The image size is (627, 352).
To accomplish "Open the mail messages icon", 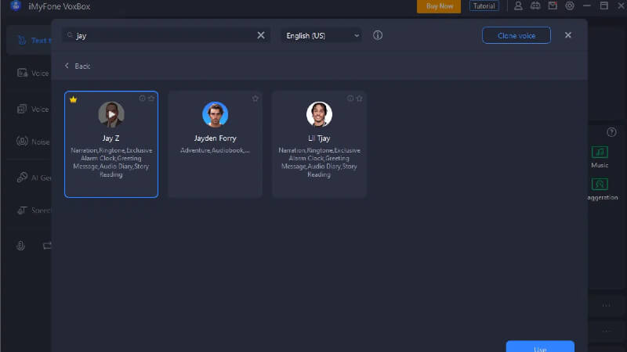I will (553, 6).
